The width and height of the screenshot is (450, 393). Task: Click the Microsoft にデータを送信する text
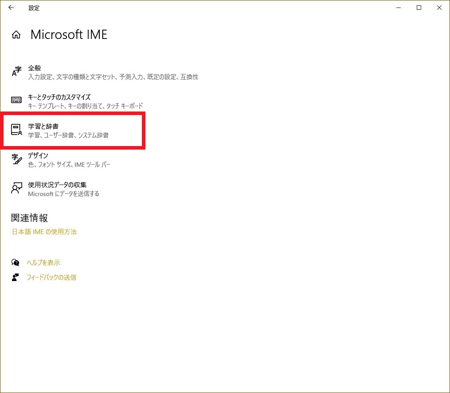64,194
